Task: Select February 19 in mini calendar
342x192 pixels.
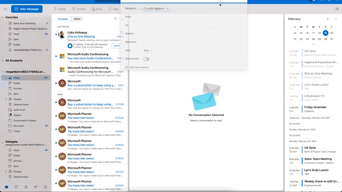Action: point(325,33)
